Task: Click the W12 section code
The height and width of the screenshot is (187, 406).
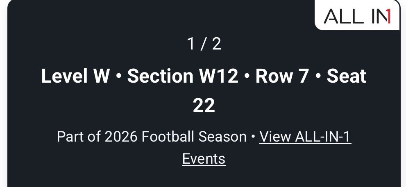Action: pyautogui.click(x=218, y=76)
